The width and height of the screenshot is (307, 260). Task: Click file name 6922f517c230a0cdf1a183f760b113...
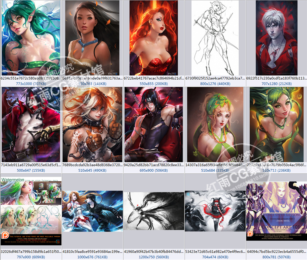(276, 78)
